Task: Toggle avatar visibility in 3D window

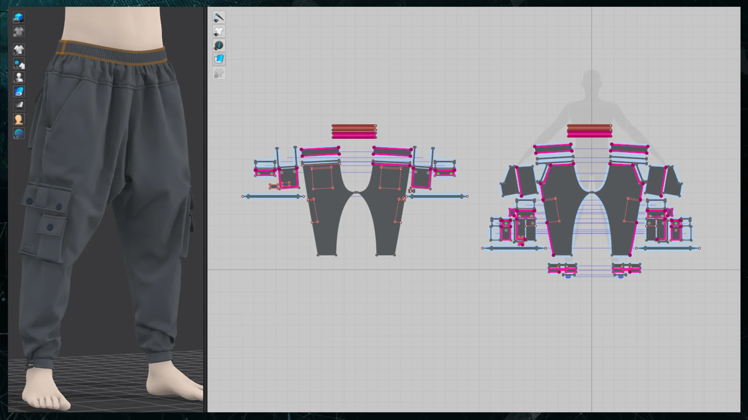Action: [19, 78]
